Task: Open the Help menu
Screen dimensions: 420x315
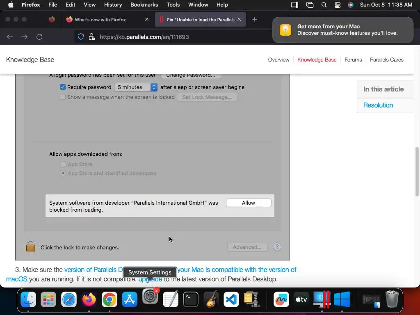Action: 222,5
